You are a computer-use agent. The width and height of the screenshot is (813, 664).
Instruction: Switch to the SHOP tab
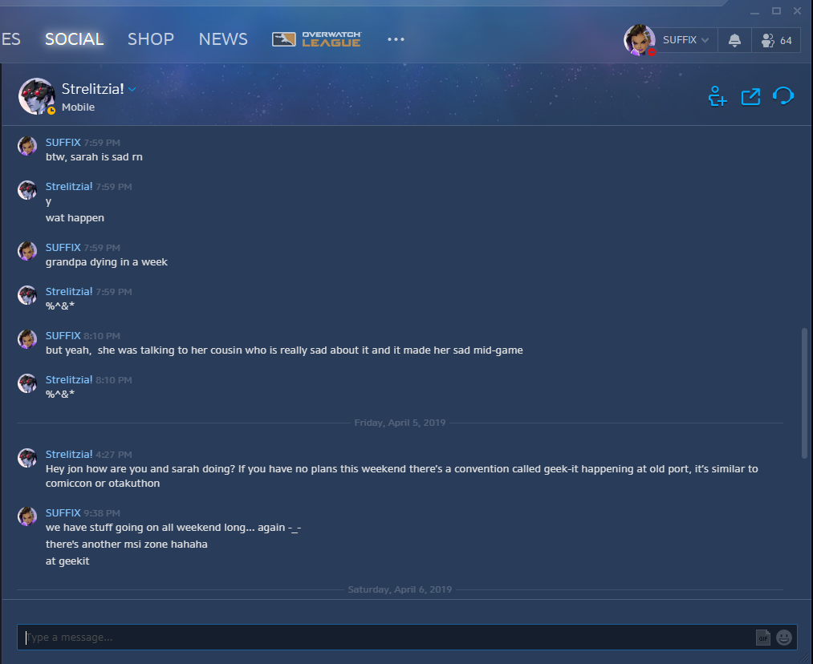tap(151, 39)
